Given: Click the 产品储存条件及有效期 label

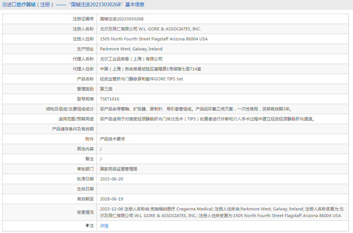Looking at the screenshot, I should tap(73, 129).
